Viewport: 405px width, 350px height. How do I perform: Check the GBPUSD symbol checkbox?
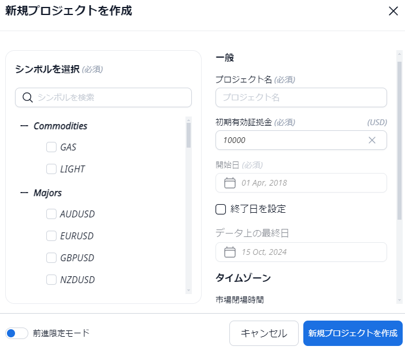pyautogui.click(x=51, y=258)
